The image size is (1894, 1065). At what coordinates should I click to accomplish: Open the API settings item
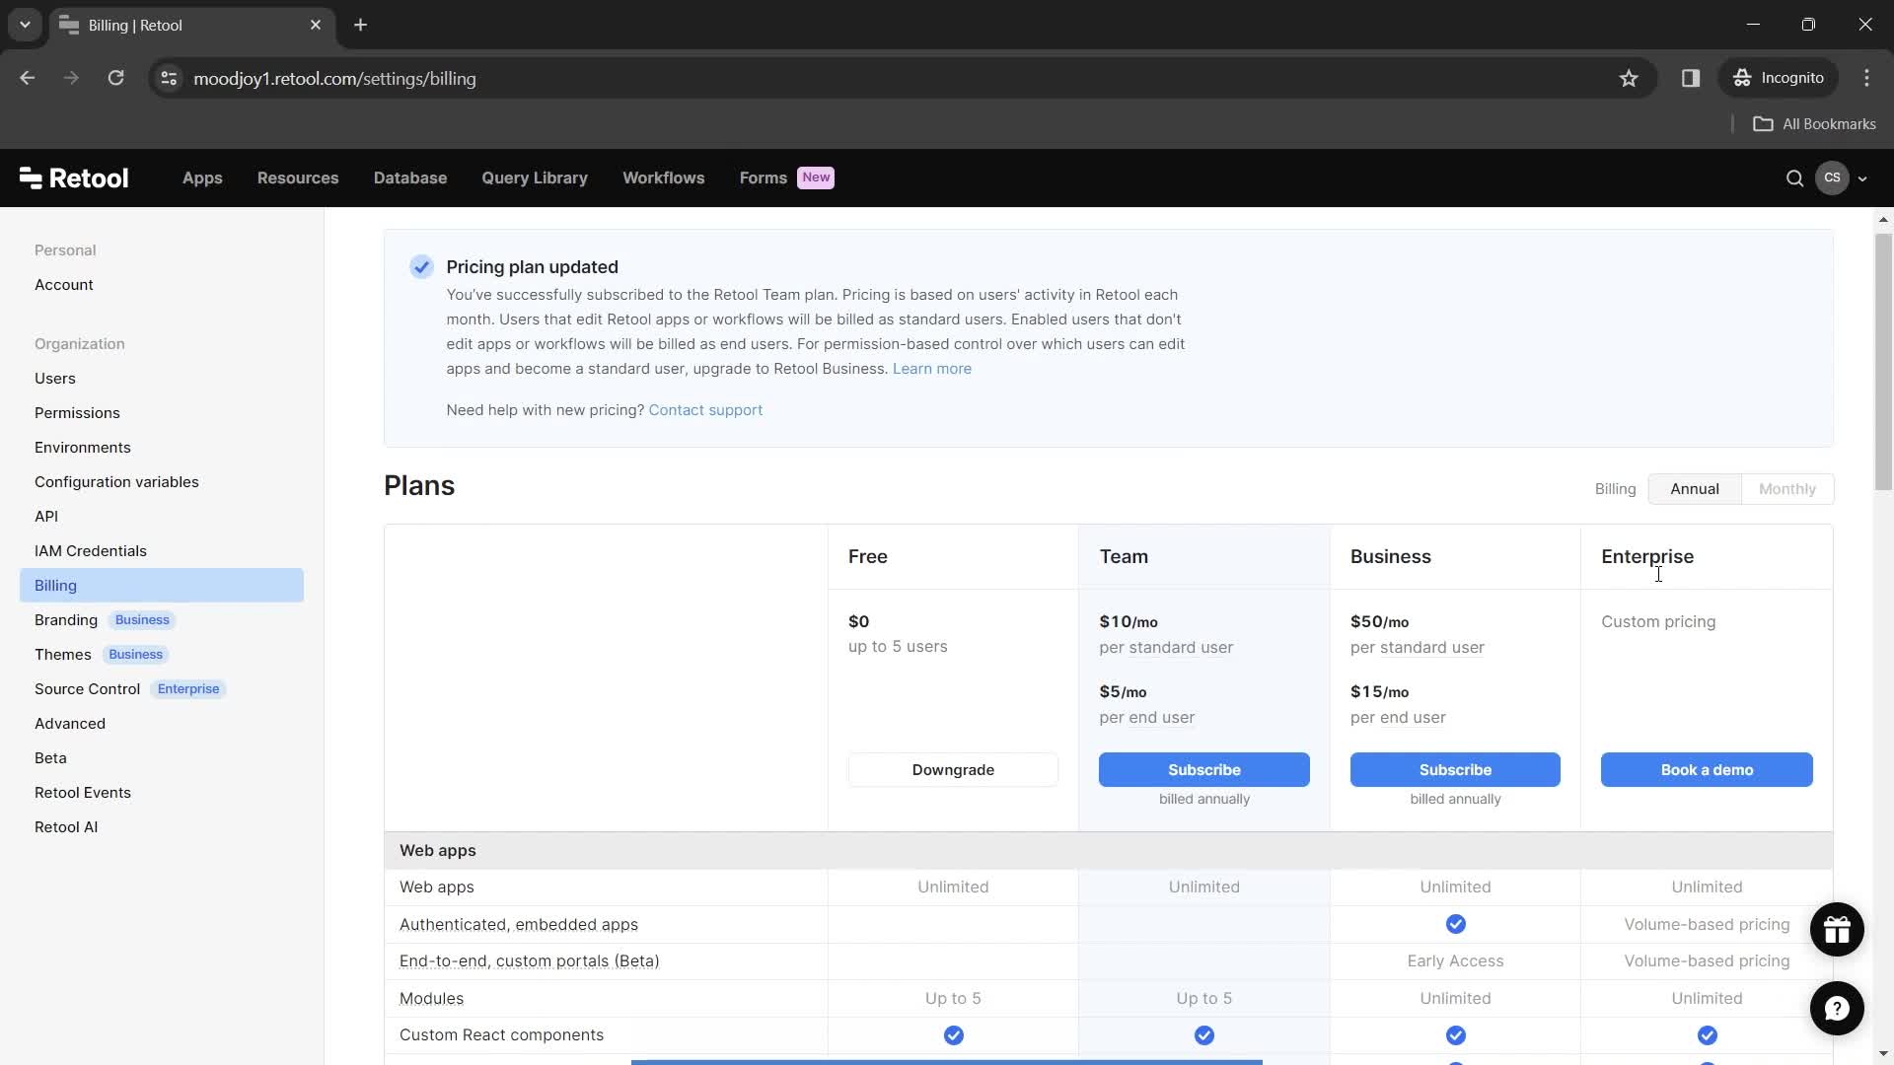(46, 517)
